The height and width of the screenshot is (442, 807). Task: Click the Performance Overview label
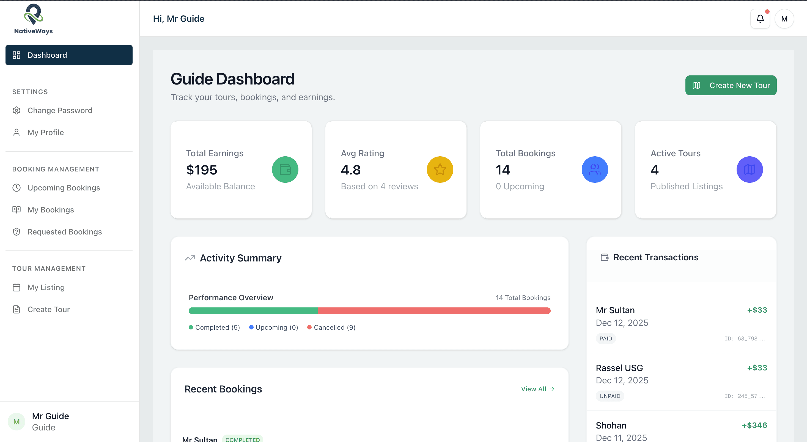click(231, 298)
